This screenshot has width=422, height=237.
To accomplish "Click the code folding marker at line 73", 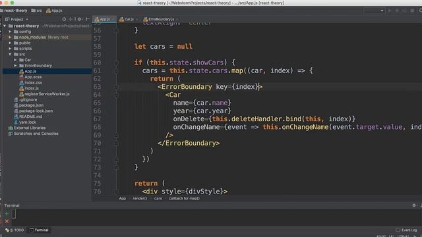I will click(x=116, y=167).
